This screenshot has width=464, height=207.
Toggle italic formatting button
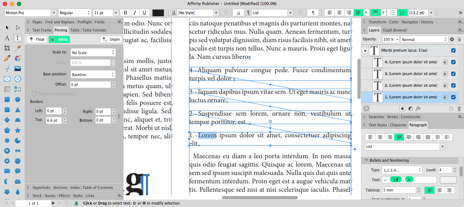coord(134,13)
